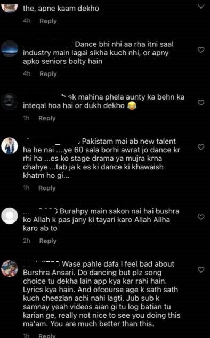
Task: Like the 'ek mahina phela aunty' comment
Action: point(201,103)
